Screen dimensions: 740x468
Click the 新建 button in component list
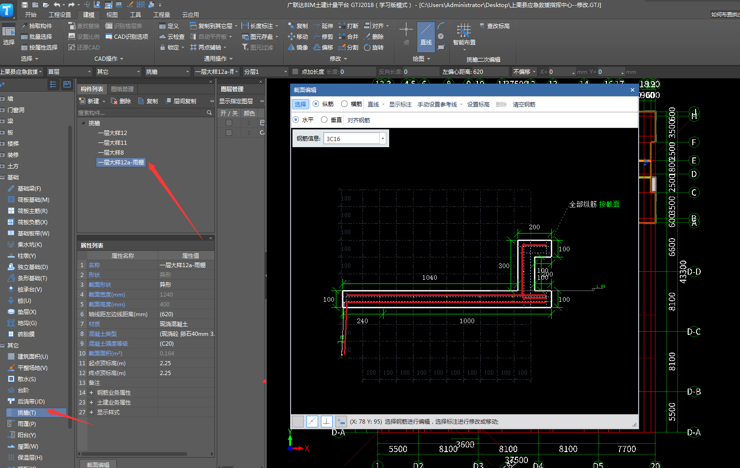pyautogui.click(x=92, y=101)
